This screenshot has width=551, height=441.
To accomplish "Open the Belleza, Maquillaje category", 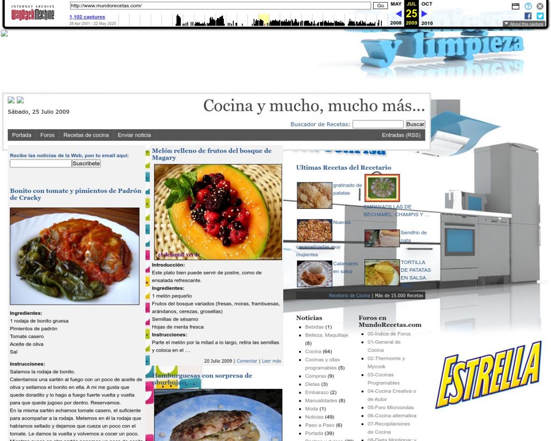I will coord(326,335).
